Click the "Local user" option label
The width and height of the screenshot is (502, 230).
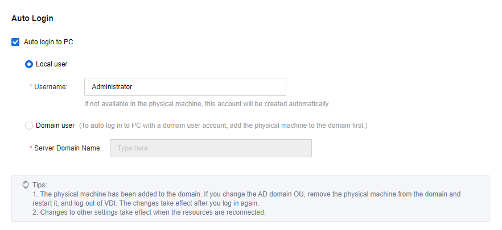click(x=52, y=64)
